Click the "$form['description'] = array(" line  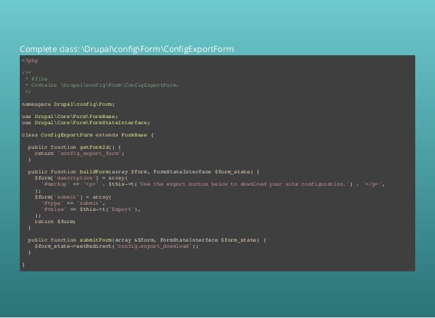click(x=81, y=178)
